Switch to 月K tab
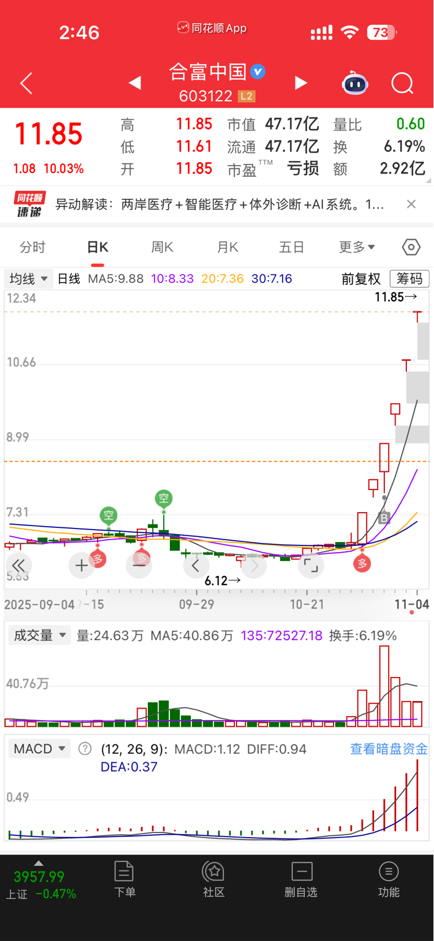 227,247
